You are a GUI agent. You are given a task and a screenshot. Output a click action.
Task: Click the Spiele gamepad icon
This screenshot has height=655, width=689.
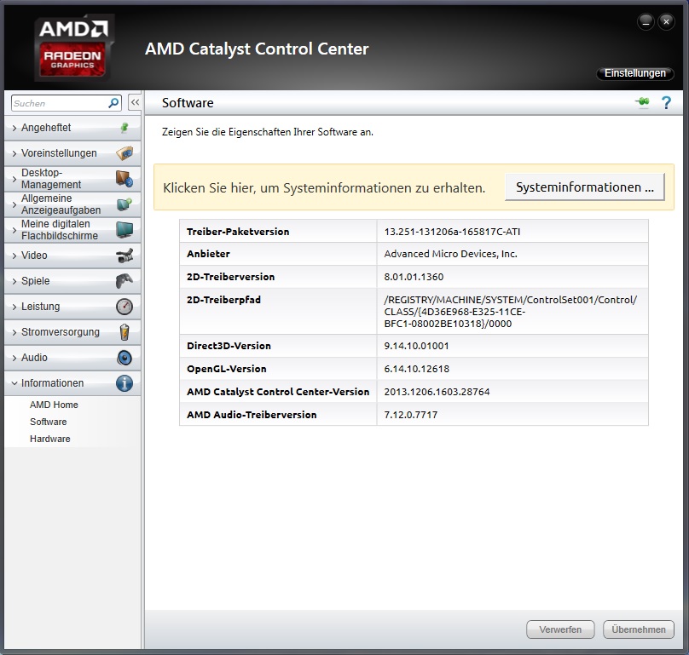point(124,281)
